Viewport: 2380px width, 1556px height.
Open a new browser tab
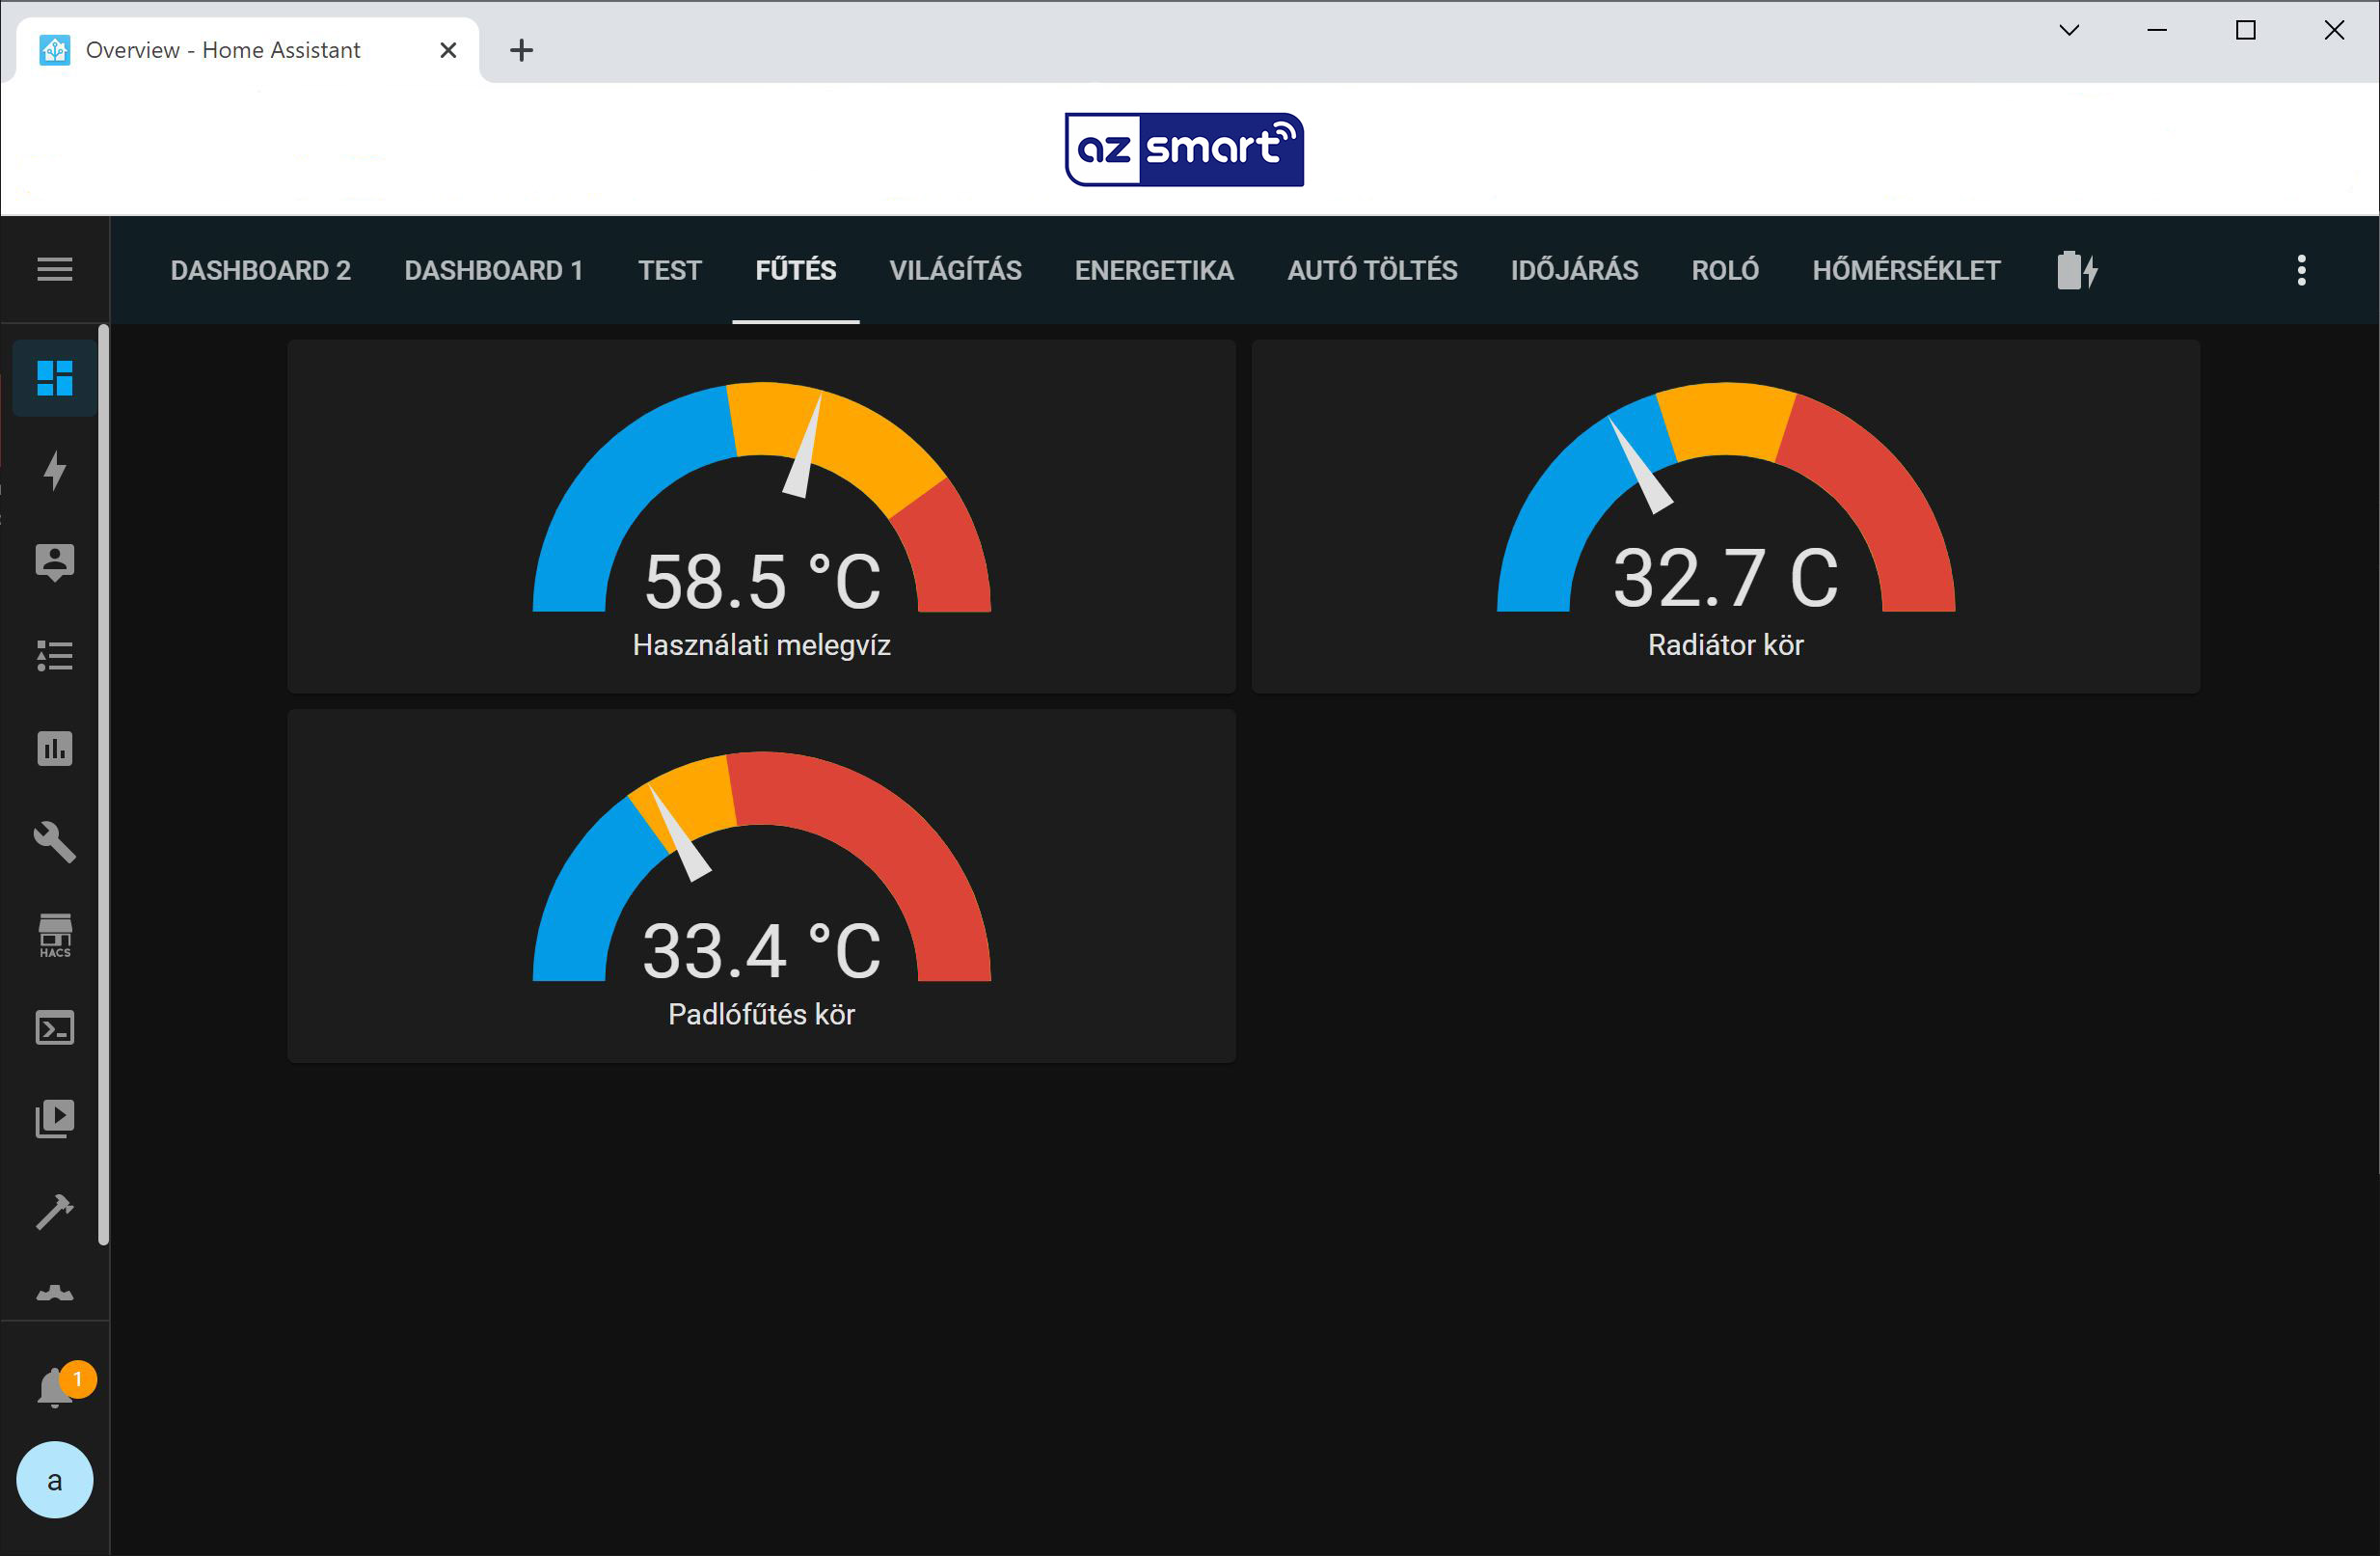coord(521,50)
